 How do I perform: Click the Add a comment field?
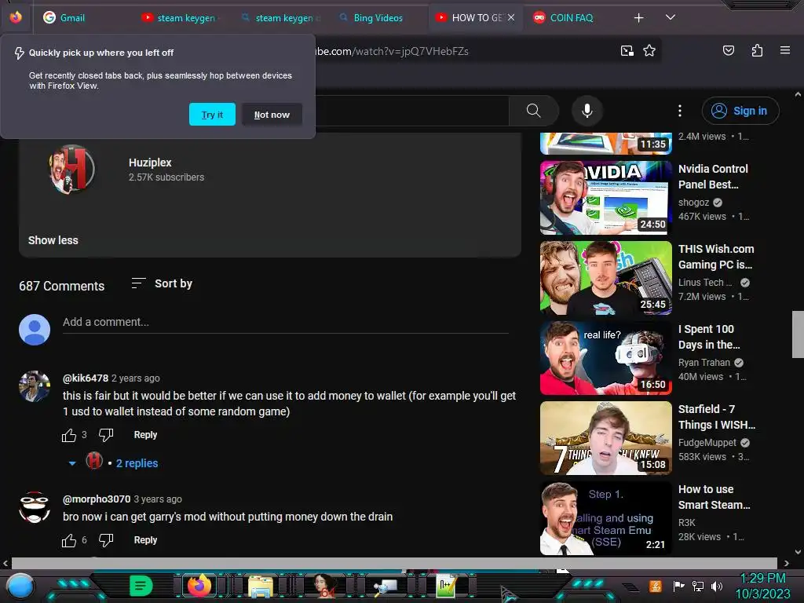click(x=285, y=322)
